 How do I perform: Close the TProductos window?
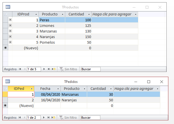pos(160,7)
